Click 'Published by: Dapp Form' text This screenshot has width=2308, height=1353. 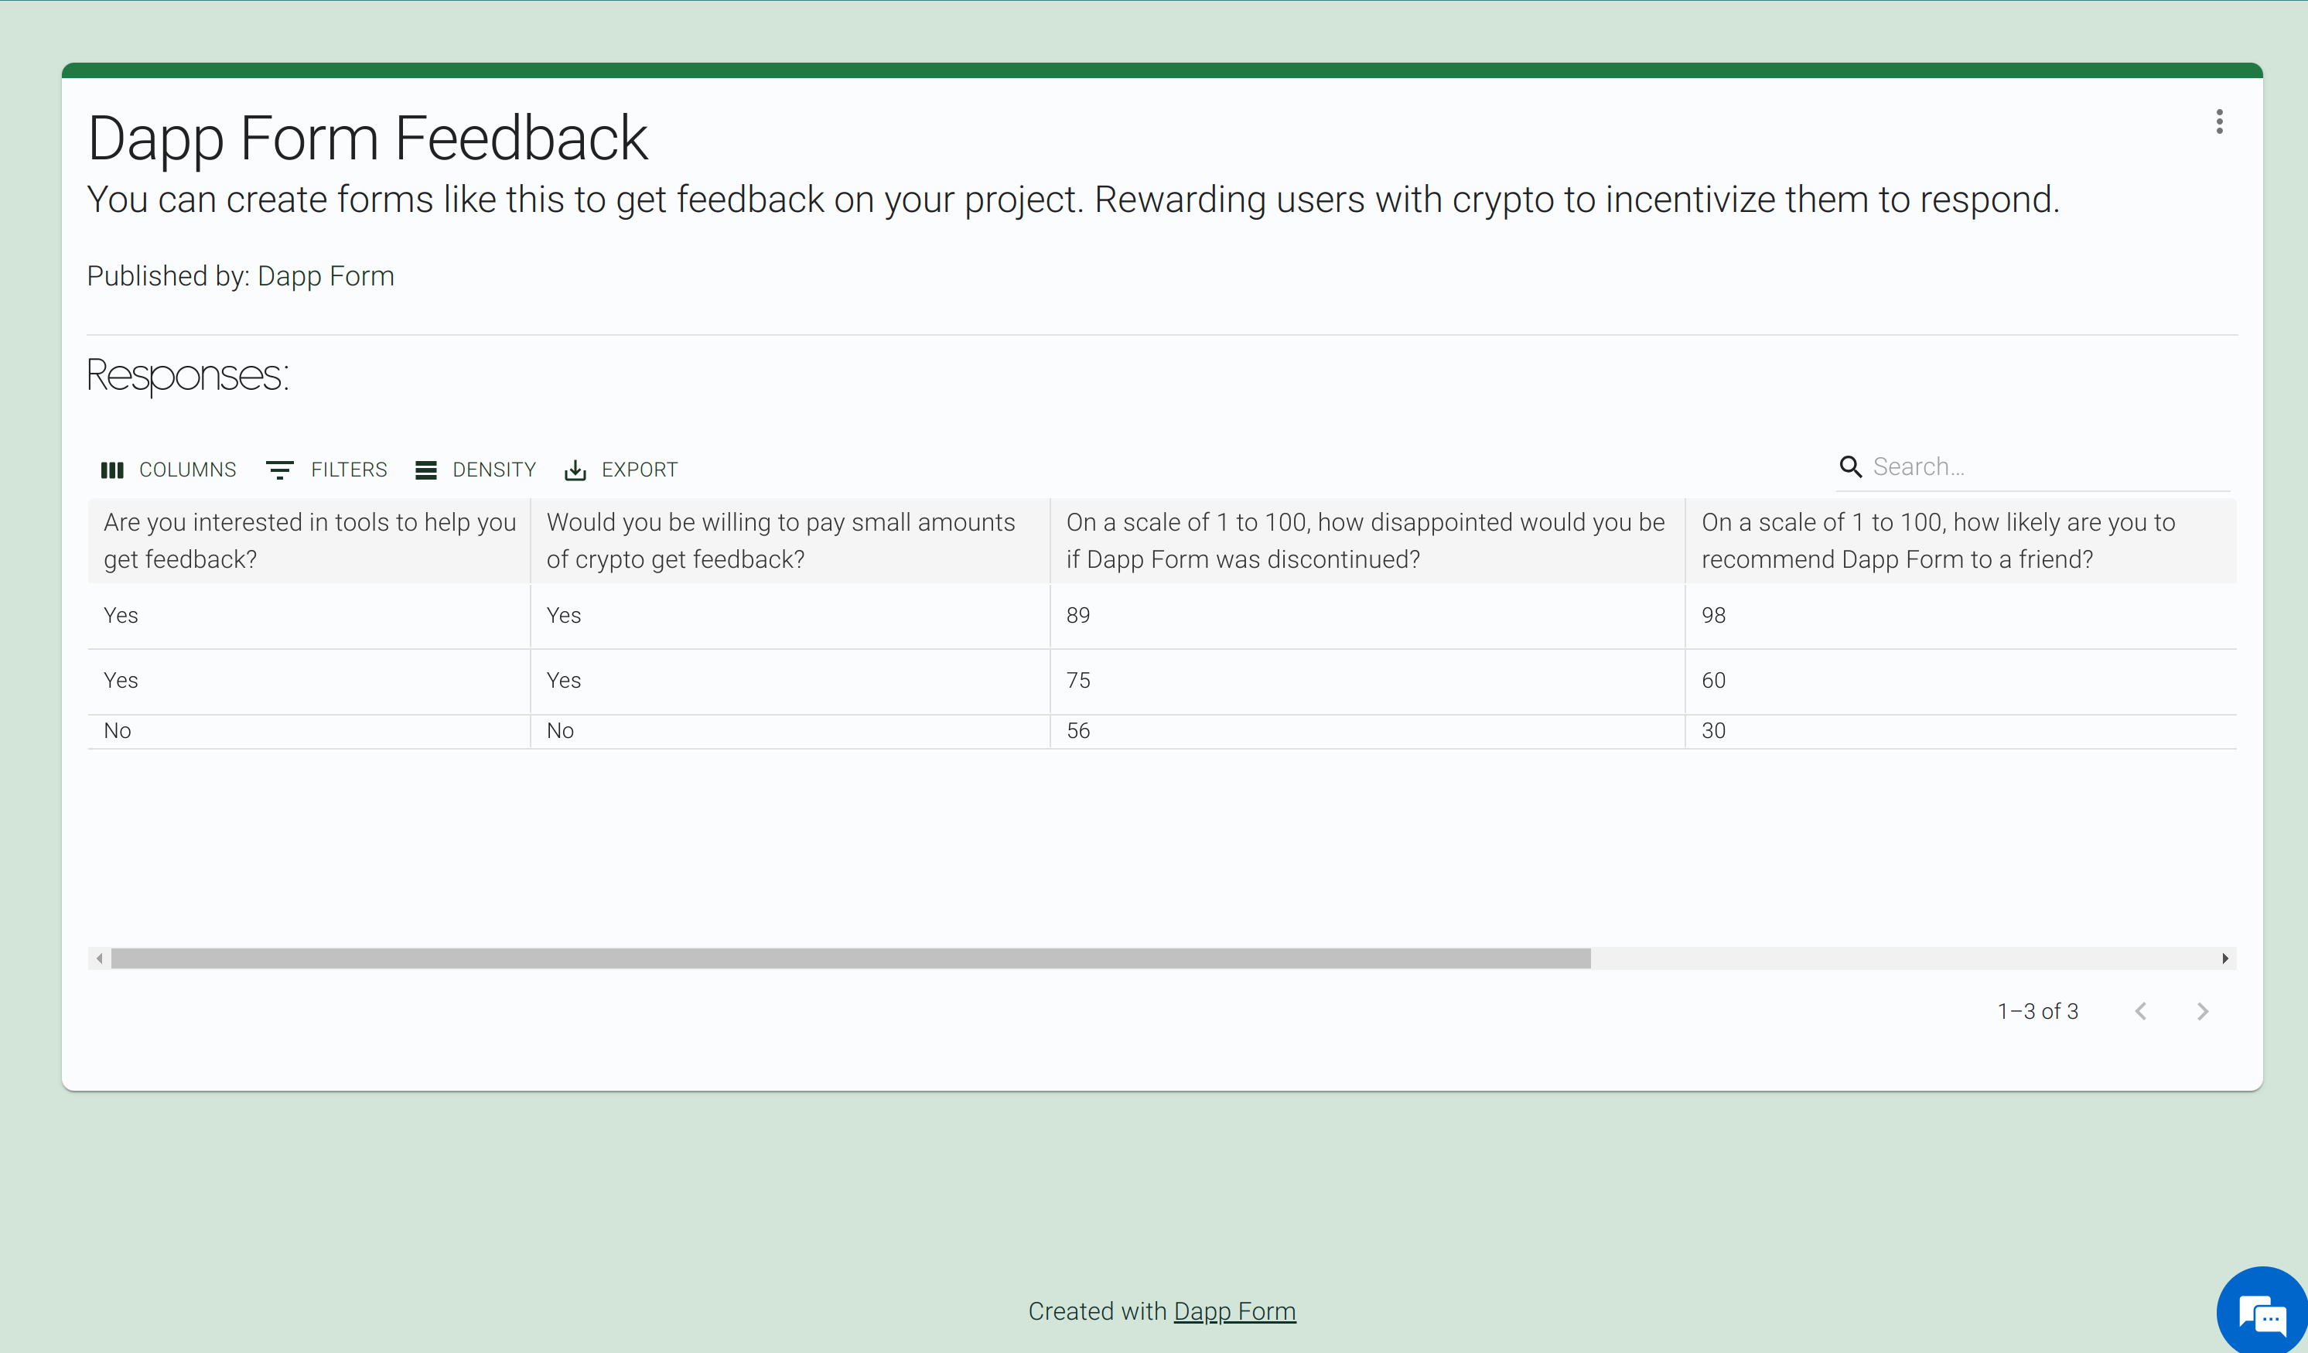point(240,275)
